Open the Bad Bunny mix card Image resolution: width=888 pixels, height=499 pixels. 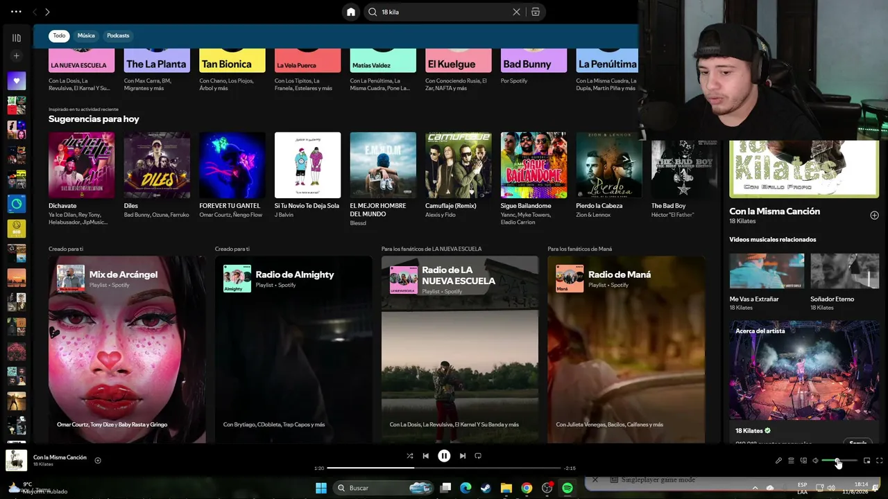tap(533, 67)
